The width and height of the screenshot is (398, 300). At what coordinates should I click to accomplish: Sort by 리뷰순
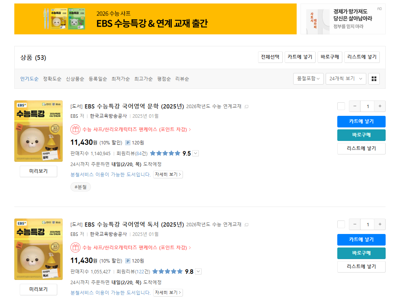[182, 79]
